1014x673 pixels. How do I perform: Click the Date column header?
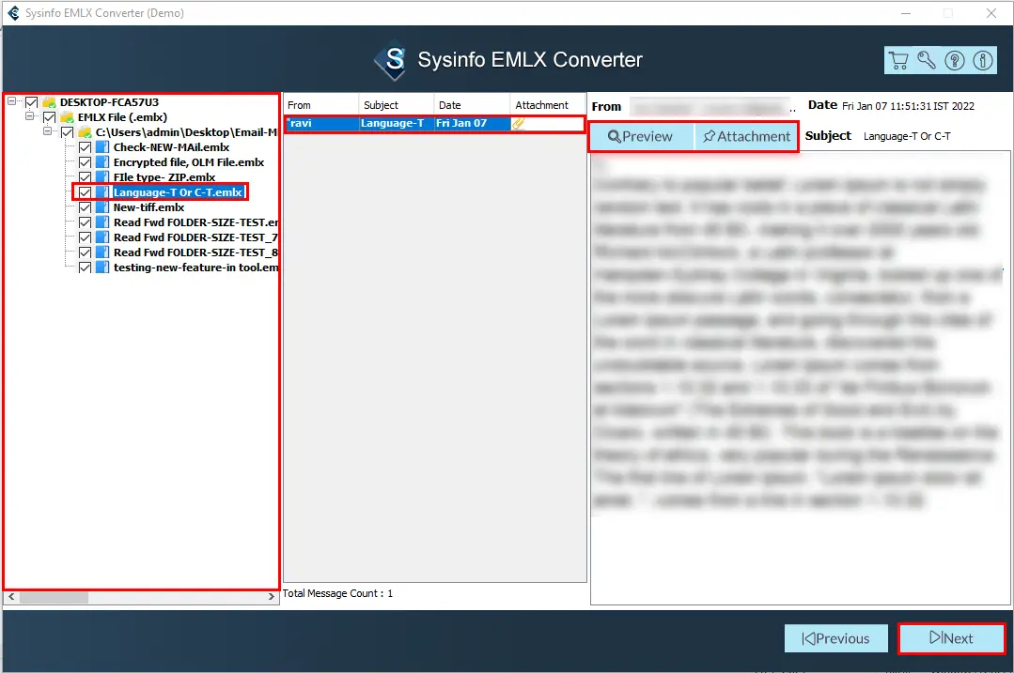tap(472, 104)
